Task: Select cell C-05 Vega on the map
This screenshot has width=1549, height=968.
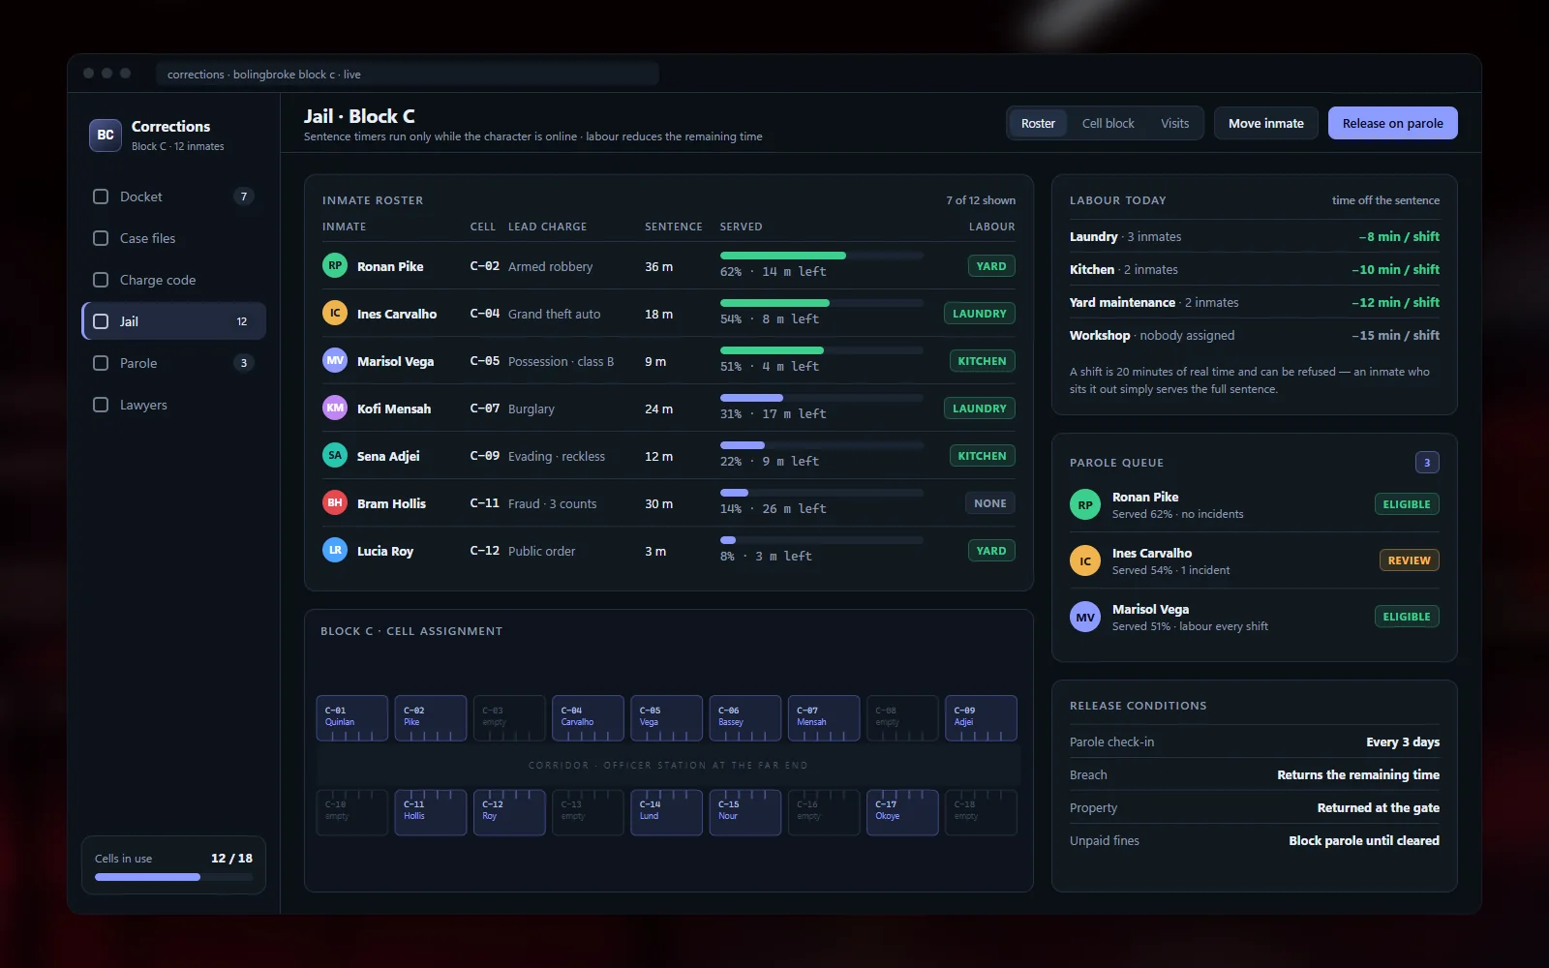Action: (666, 718)
